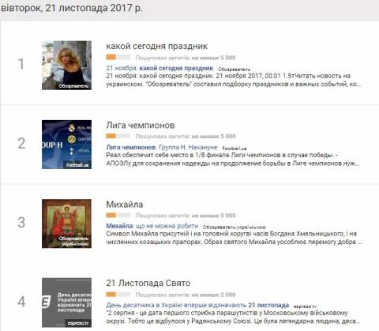
Task: Open the espreso.tv gray thumbnail
Action: (x=66, y=303)
